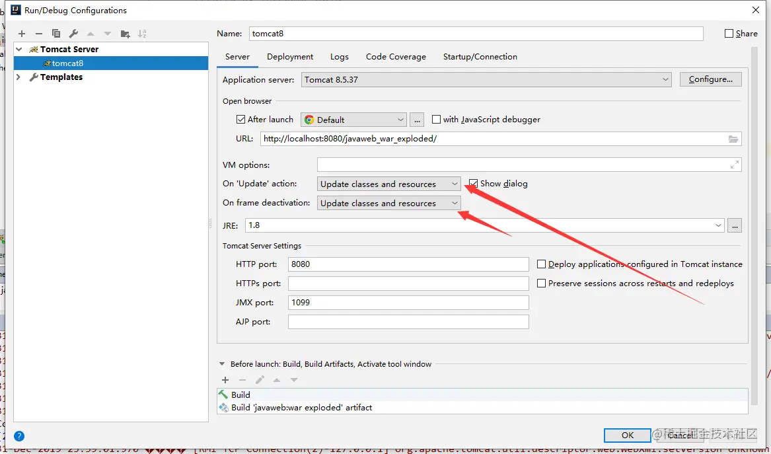The width and height of the screenshot is (771, 454).
Task: Collapse the Tomcat Server tree node
Action: pyautogui.click(x=18, y=49)
